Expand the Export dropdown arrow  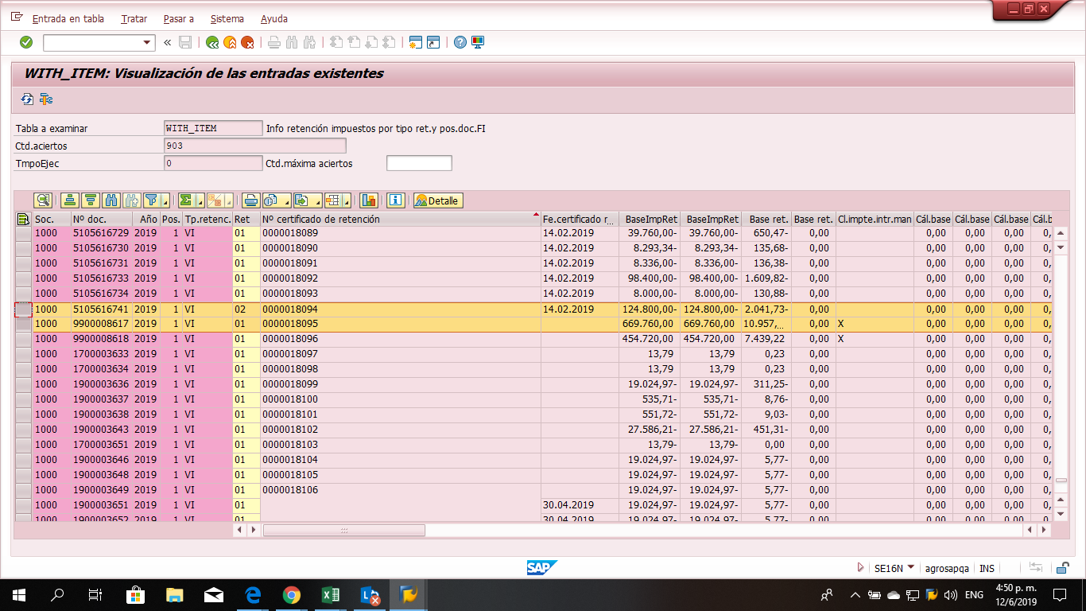tap(316, 200)
